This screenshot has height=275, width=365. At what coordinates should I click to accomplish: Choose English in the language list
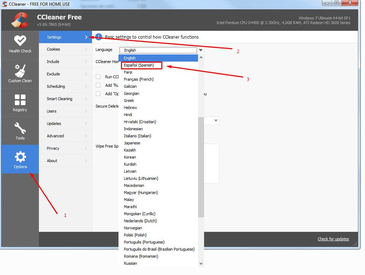pos(158,58)
